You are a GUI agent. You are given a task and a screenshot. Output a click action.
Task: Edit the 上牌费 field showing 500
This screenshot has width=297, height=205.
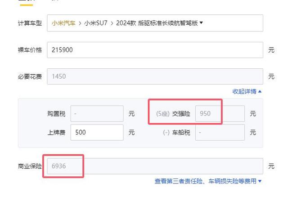[97, 133]
